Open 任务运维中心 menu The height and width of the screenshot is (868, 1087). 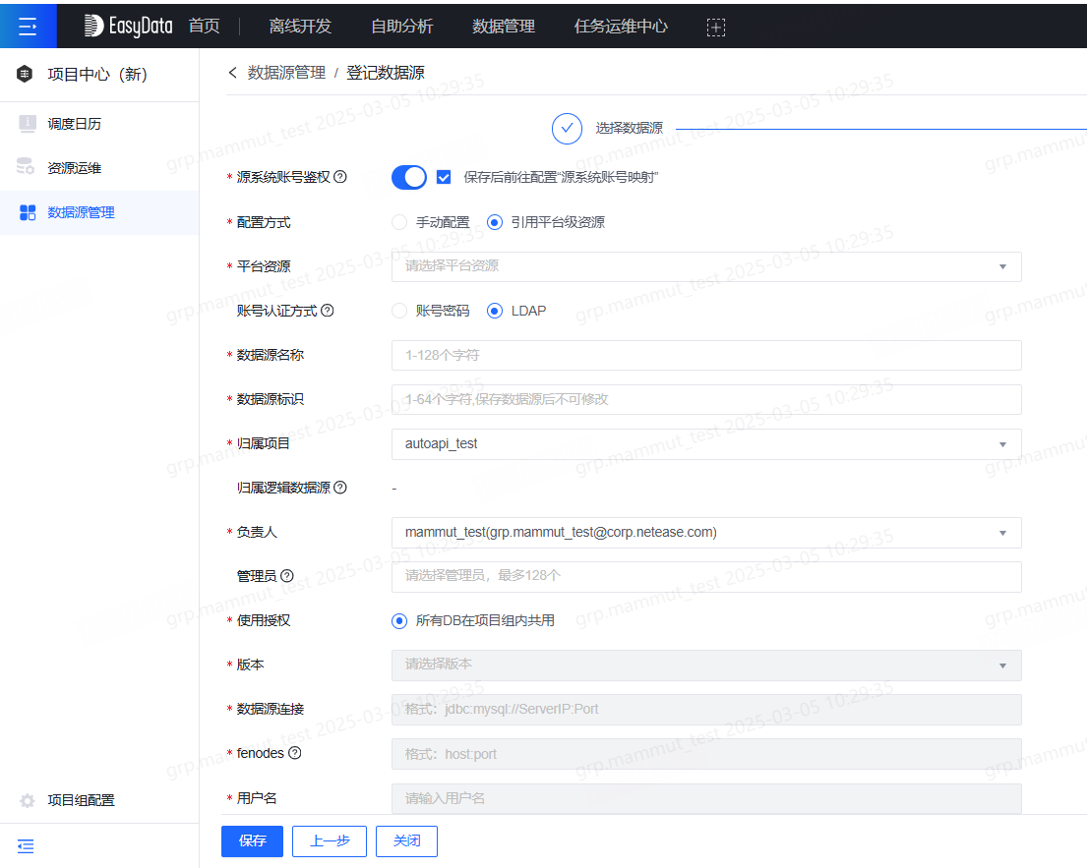coord(621,27)
